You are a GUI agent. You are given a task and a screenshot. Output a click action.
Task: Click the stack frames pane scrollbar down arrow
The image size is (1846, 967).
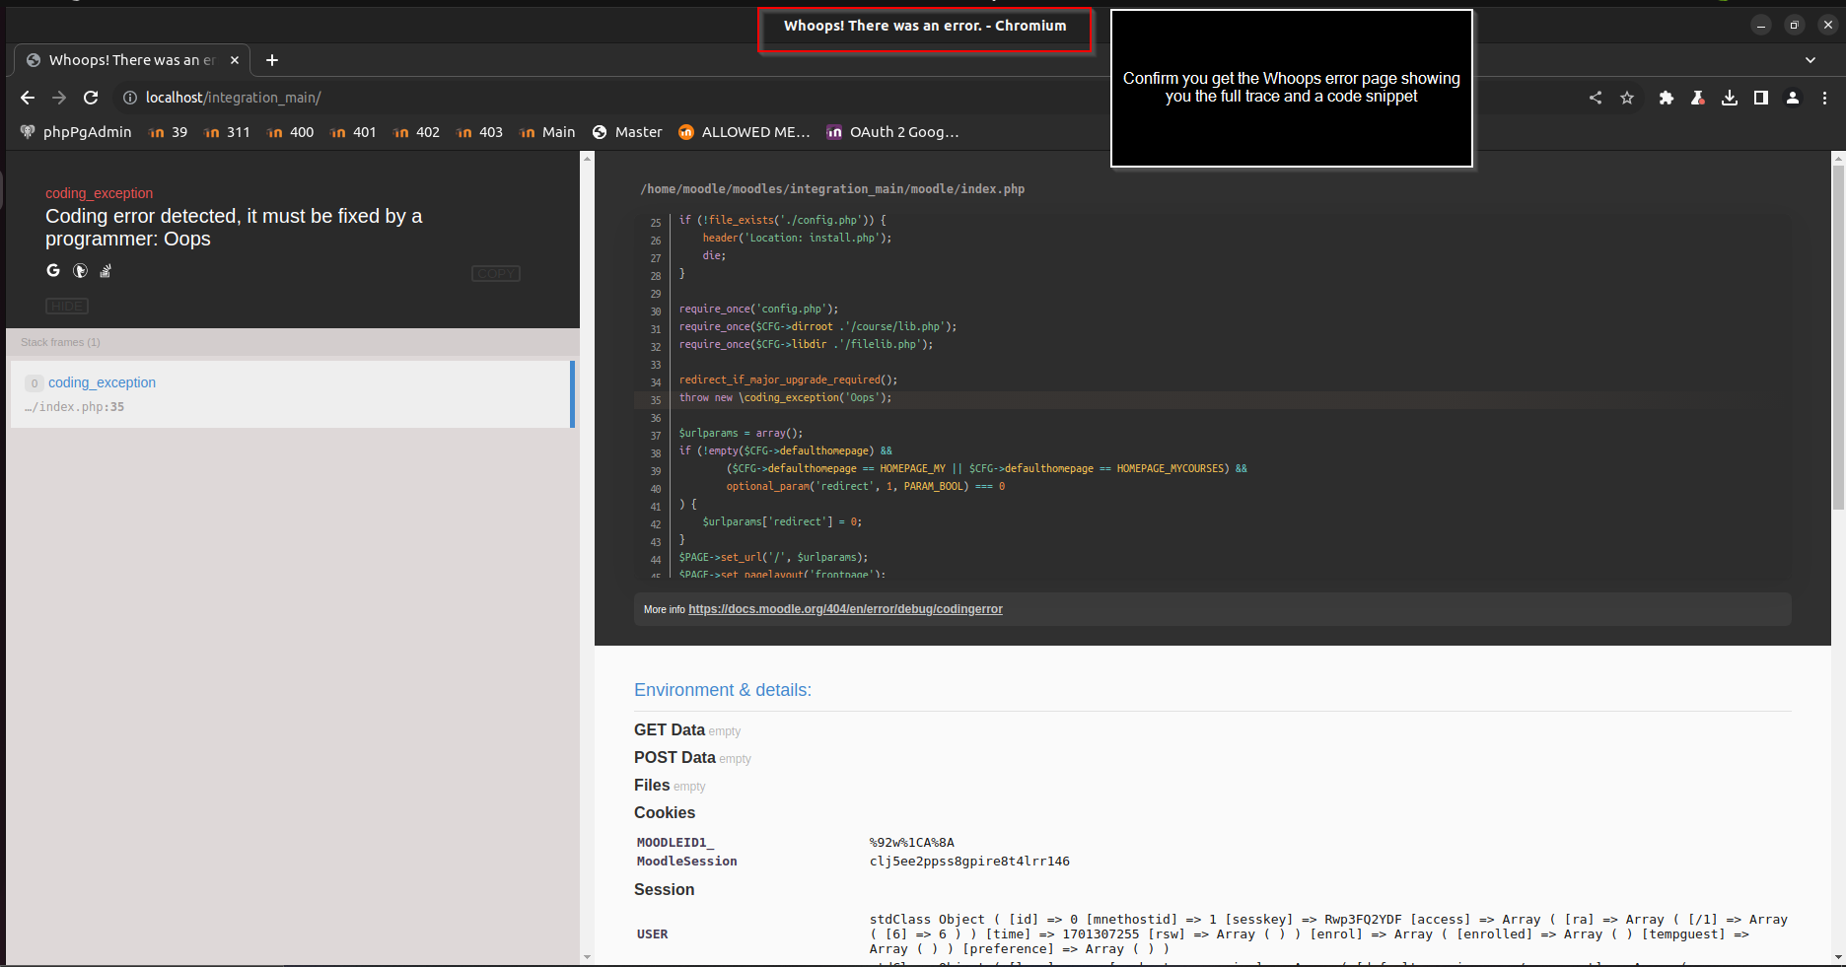point(587,957)
